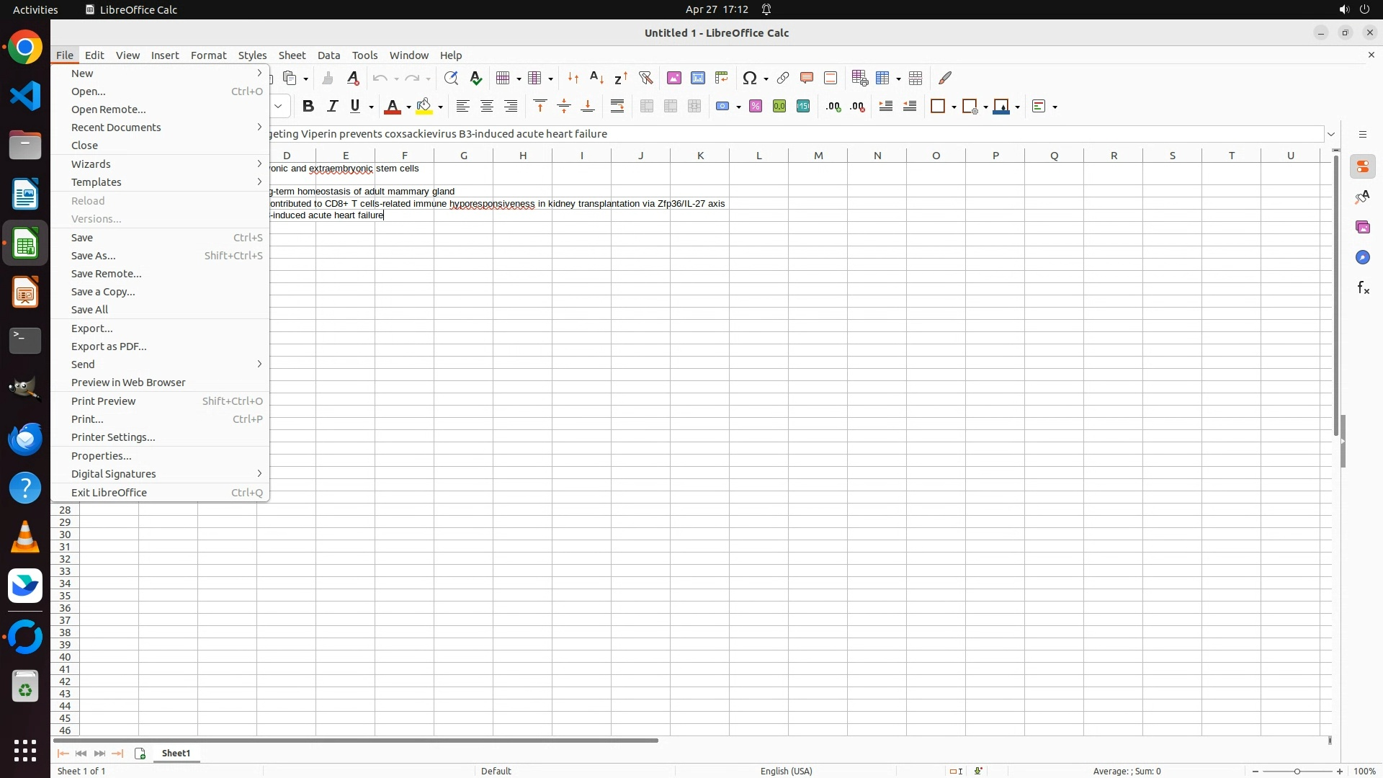Click the Spelling check icon
Viewport: 1383px width, 778px height.
point(476,78)
